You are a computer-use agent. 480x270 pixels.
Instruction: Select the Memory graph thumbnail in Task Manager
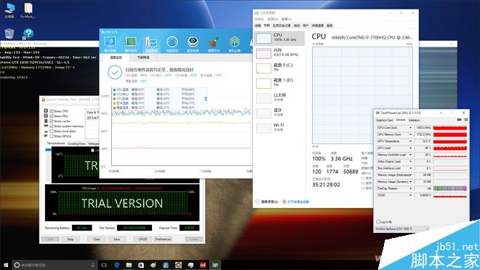tap(263, 53)
